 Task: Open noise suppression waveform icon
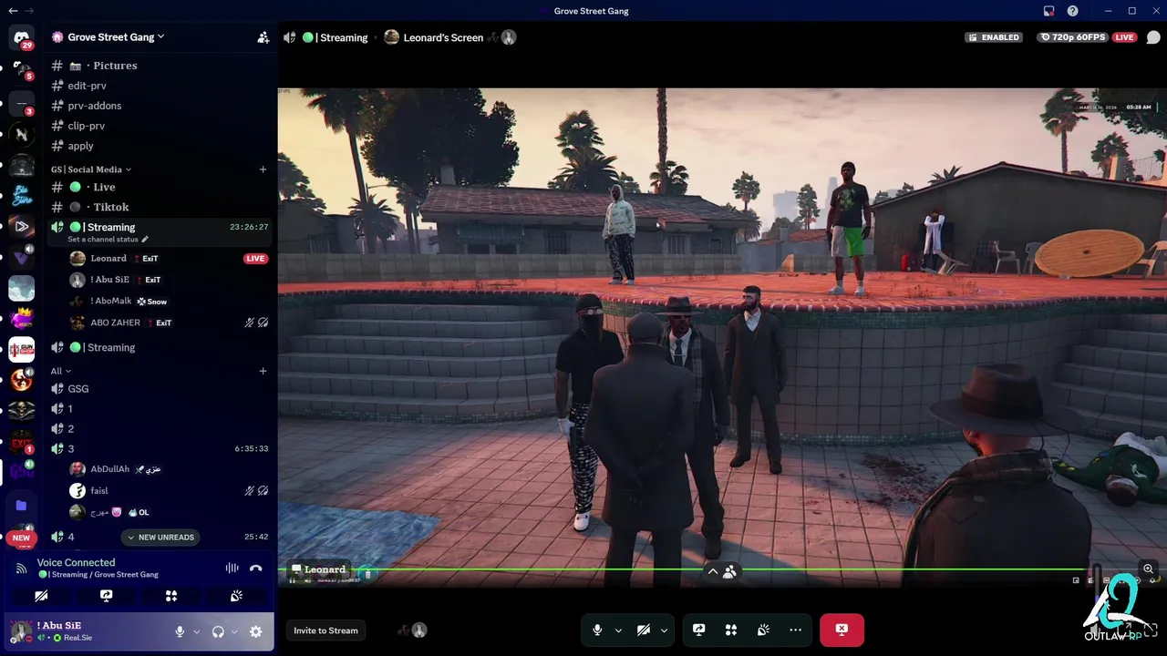coord(232,568)
